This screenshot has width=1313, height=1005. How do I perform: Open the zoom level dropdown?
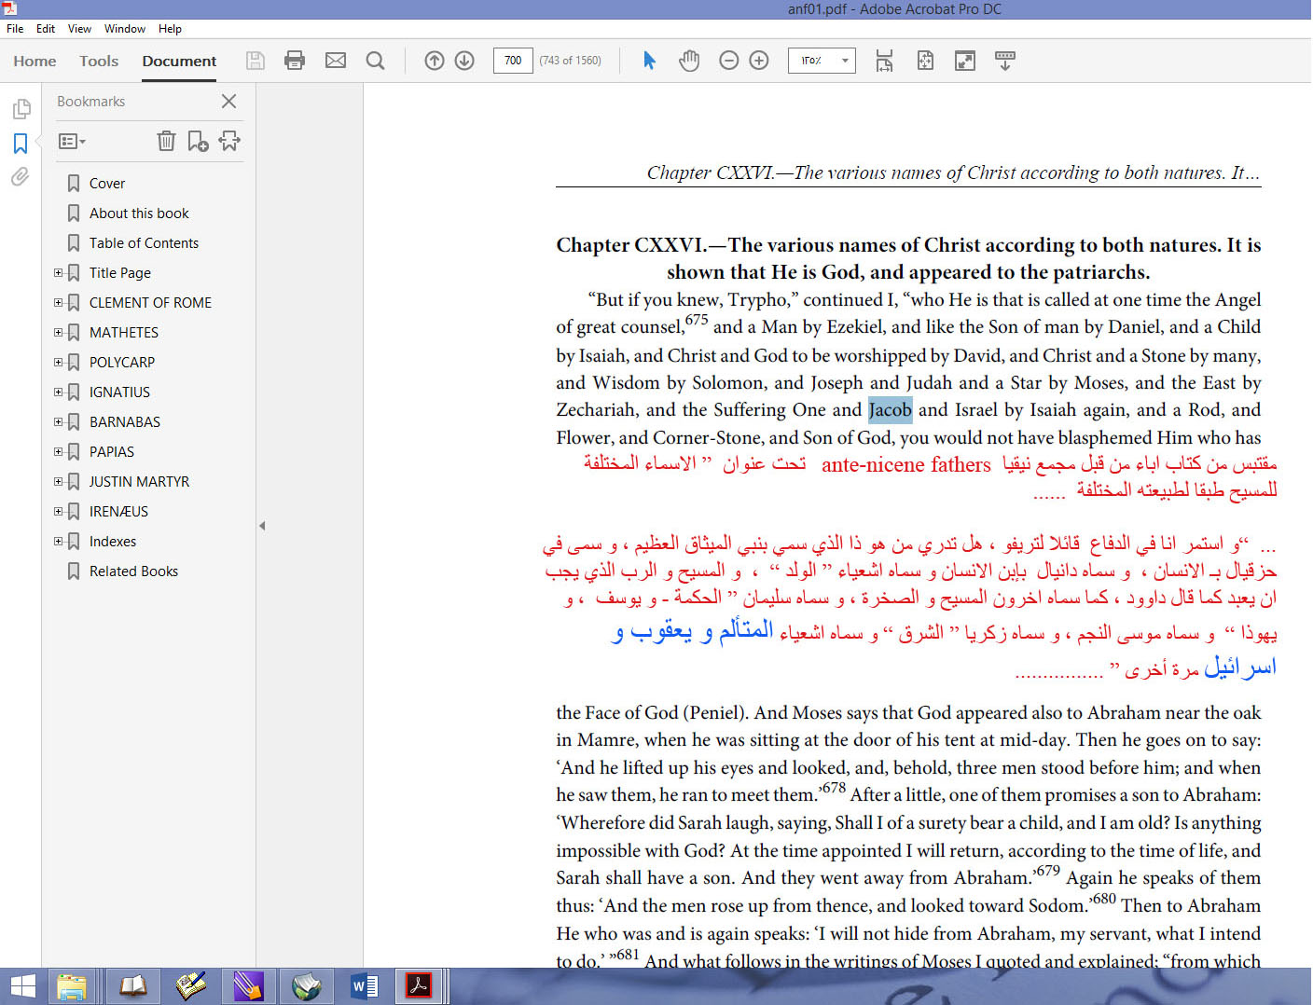pos(845,61)
